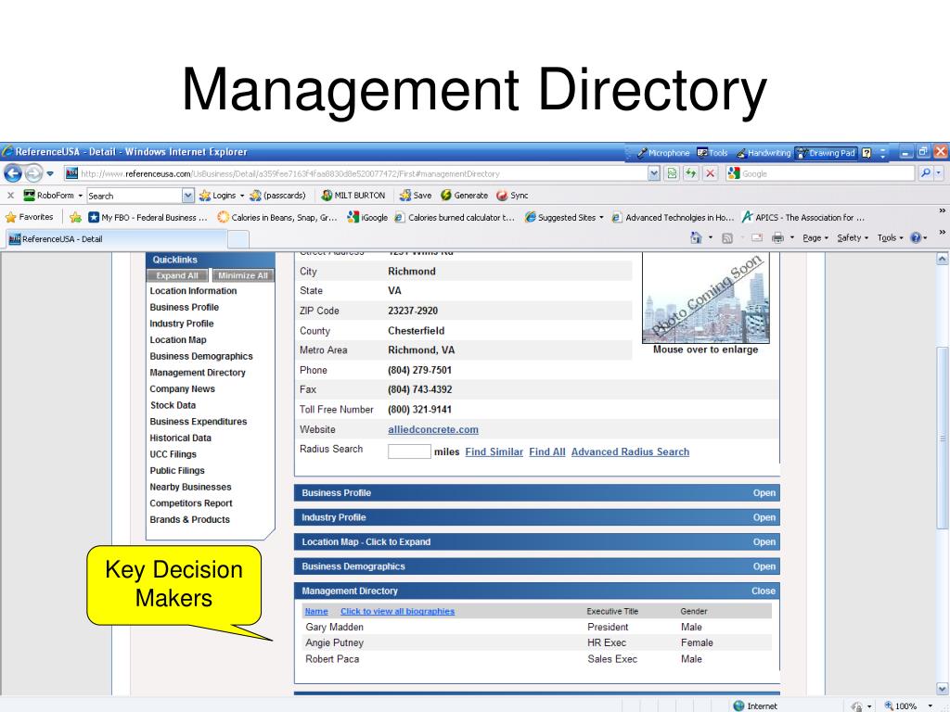950x712 pixels.
Task: Click the Google search box
Action: (x=820, y=173)
